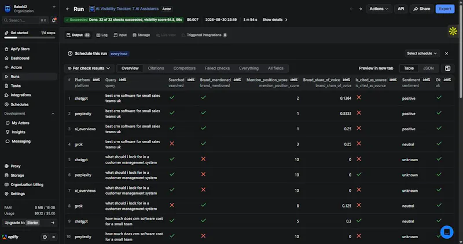Open the Per check results dropdown
The image size is (463, 244).
(x=89, y=68)
